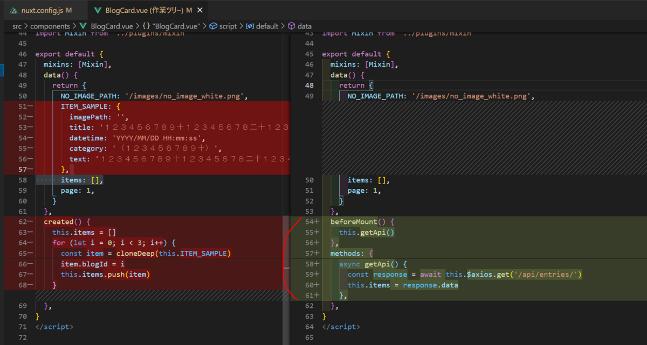Click 'beforeMount() {' on added line 54
The image size is (647, 345).
[362, 222]
